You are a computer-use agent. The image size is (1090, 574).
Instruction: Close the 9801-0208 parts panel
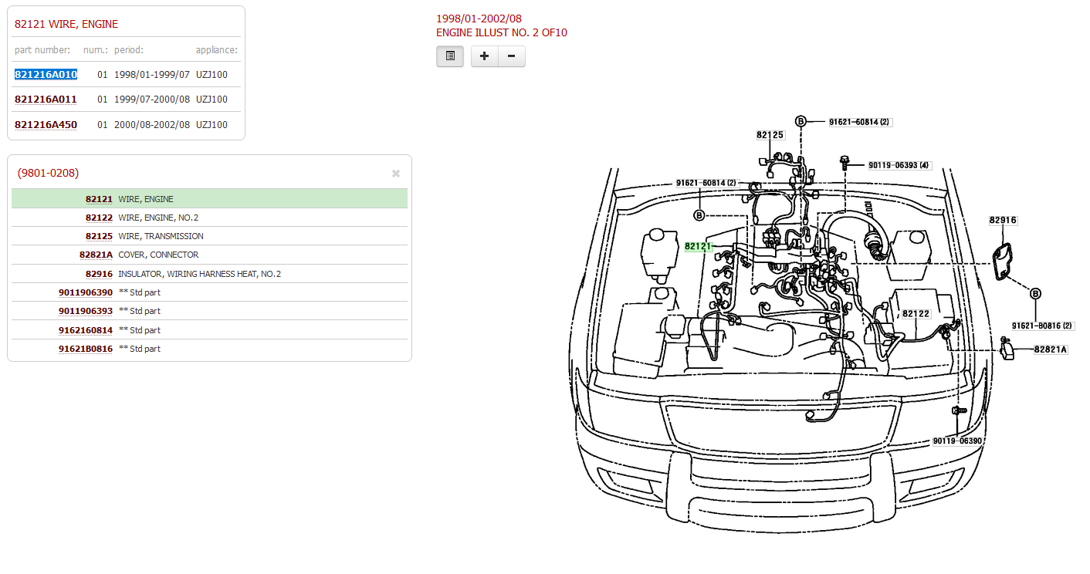pyautogui.click(x=396, y=174)
